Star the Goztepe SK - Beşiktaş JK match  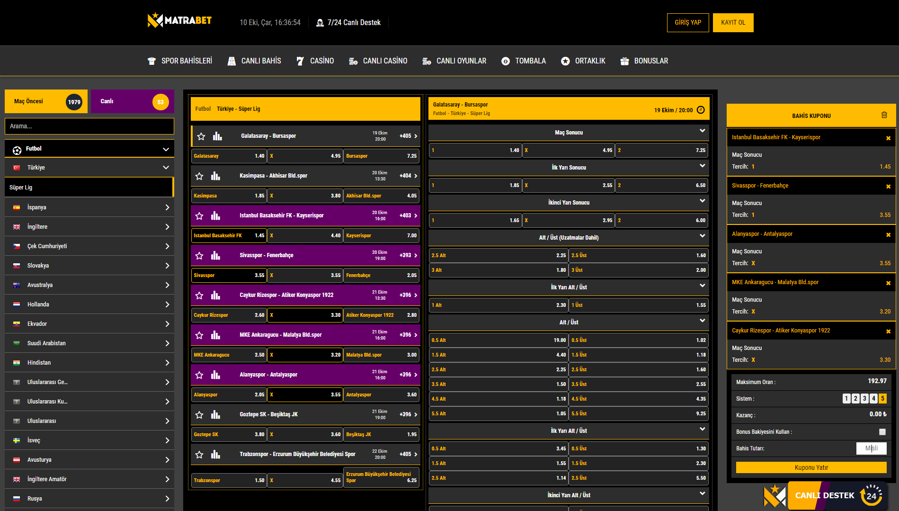199,415
